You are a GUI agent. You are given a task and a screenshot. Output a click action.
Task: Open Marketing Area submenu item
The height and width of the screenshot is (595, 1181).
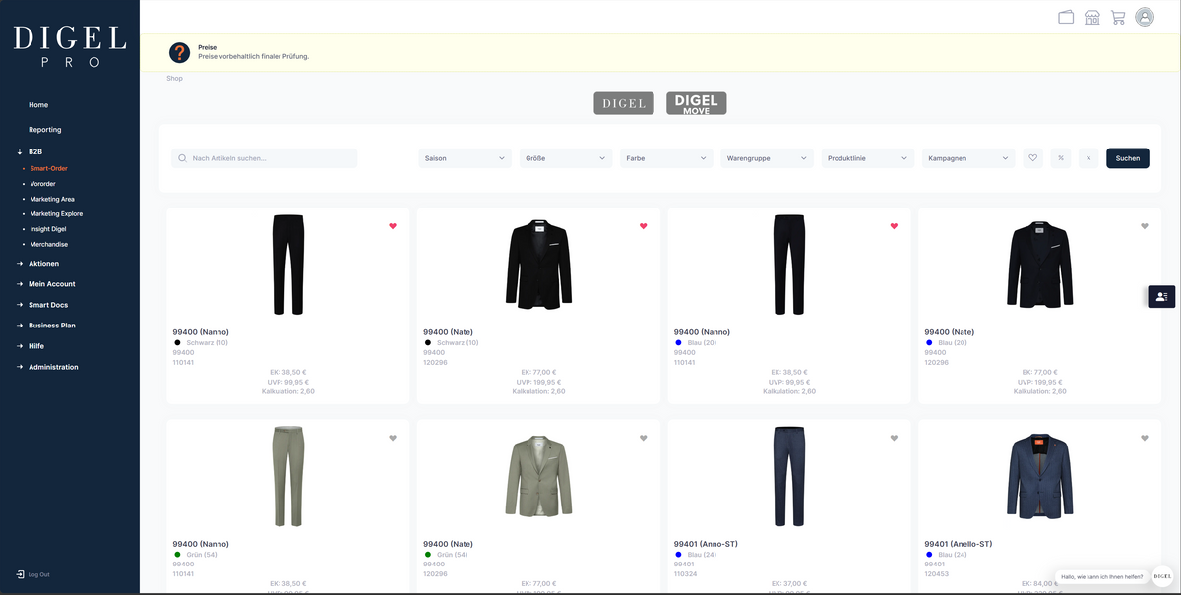(52, 199)
